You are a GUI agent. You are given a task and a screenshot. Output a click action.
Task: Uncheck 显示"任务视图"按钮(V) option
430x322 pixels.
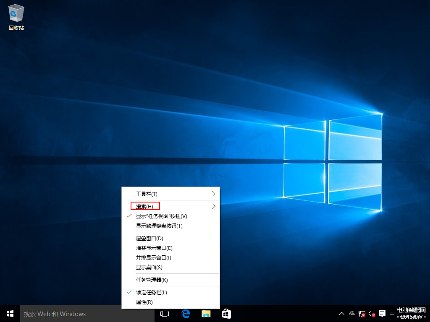click(x=170, y=216)
